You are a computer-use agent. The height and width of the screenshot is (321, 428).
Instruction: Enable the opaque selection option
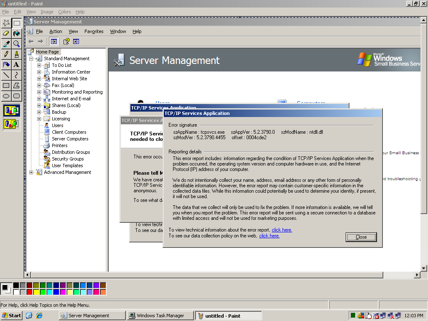coord(11,110)
